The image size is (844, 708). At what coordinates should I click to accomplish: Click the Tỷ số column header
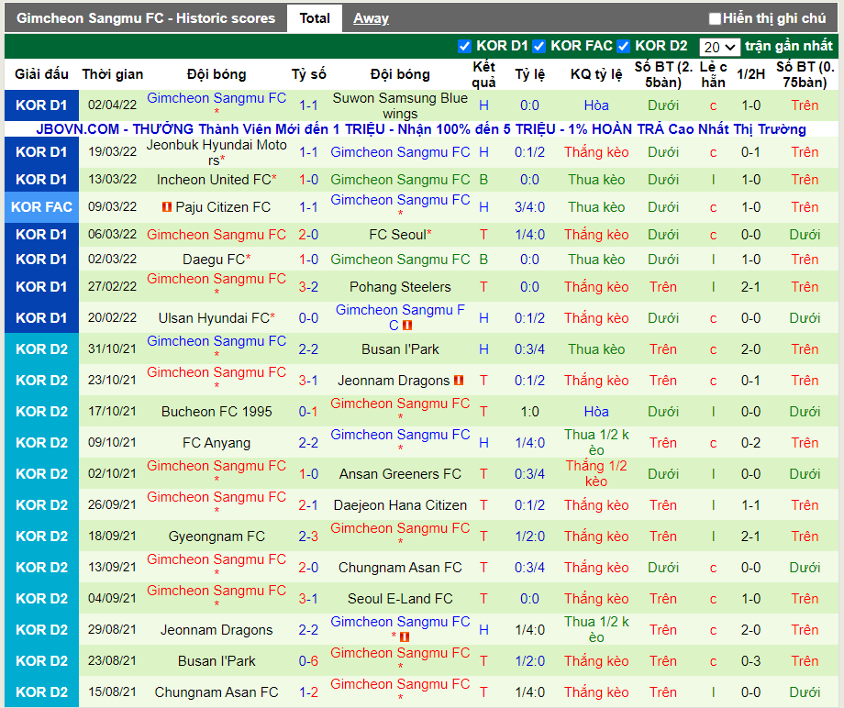tap(308, 74)
